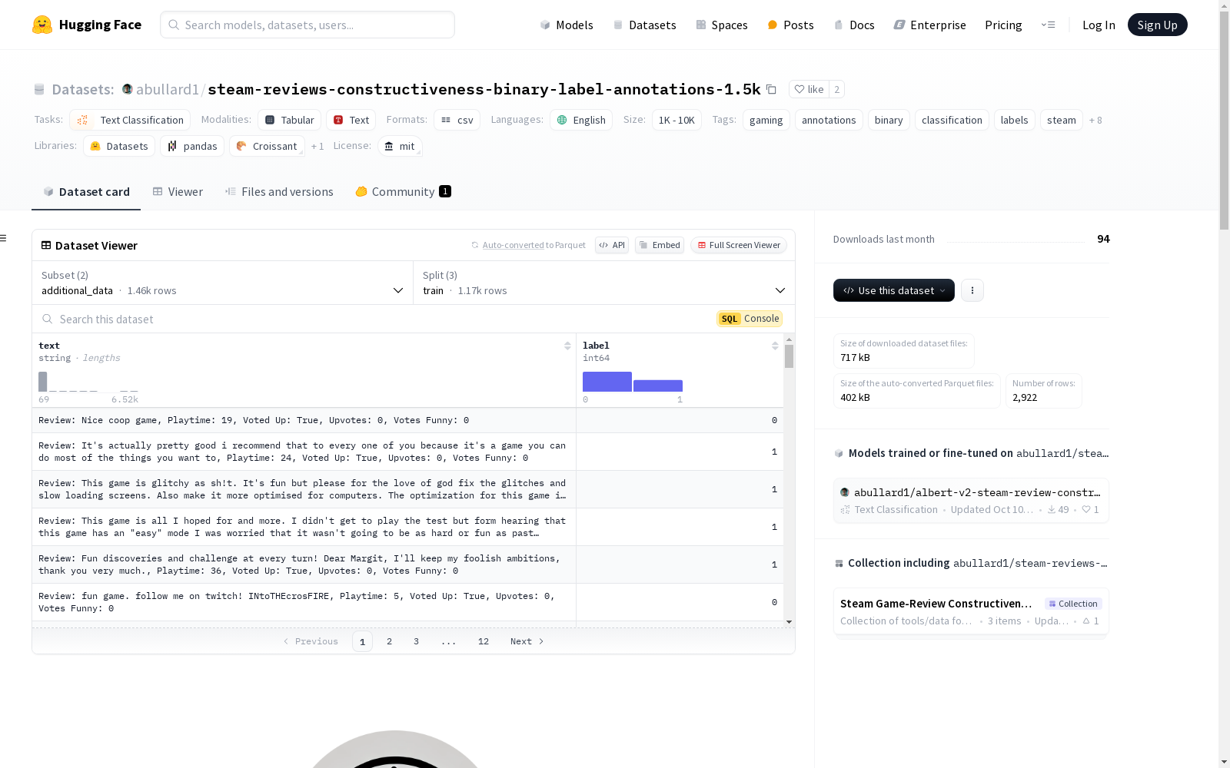Select the csv format tag
1230x768 pixels.
tap(457, 120)
